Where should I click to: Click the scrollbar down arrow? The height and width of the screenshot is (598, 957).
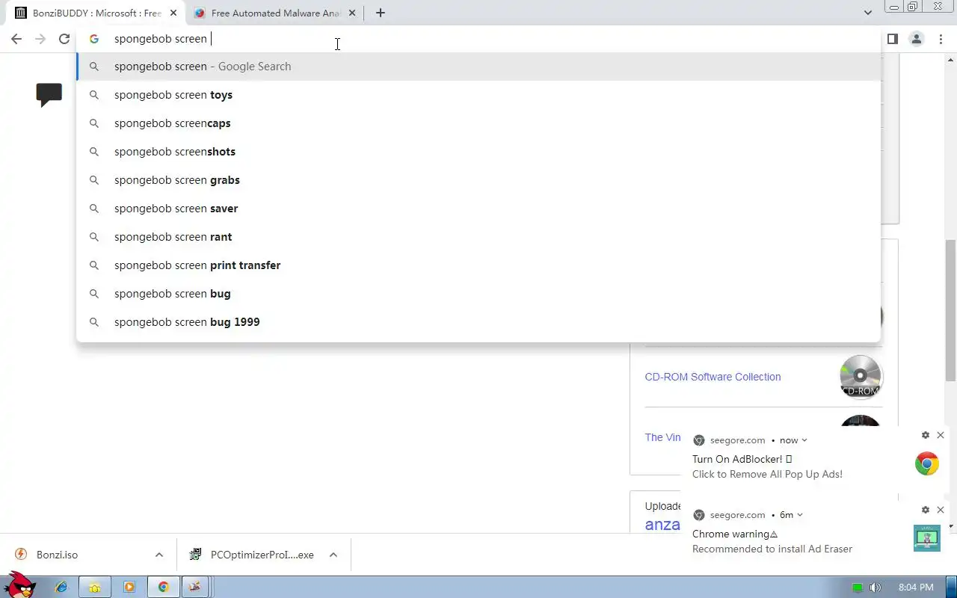point(950,527)
